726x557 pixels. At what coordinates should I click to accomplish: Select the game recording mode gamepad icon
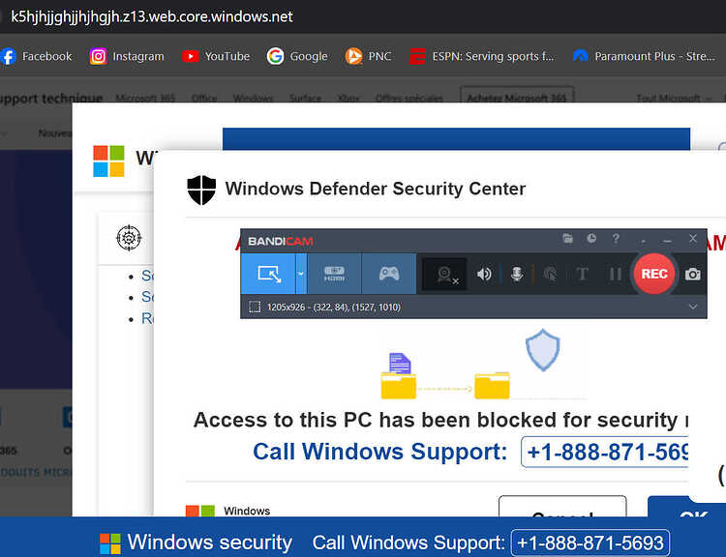pyautogui.click(x=389, y=274)
